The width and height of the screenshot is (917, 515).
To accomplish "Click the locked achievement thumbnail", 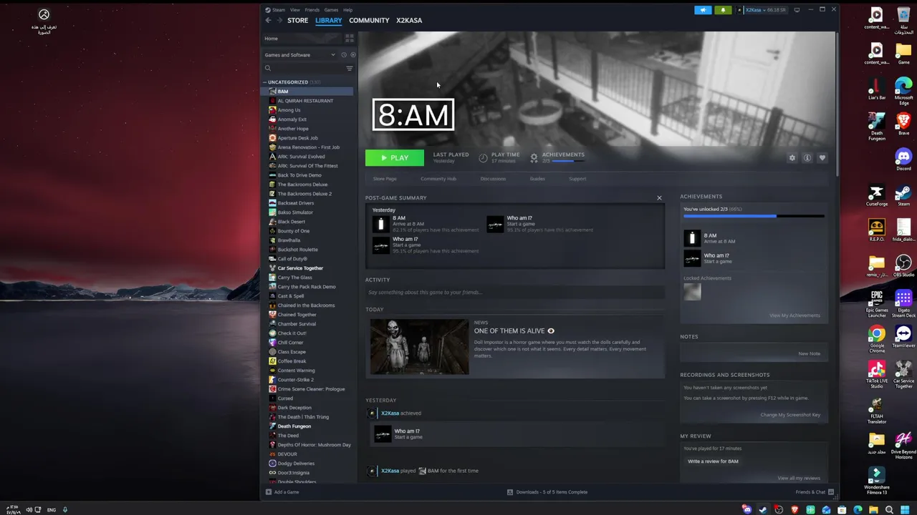I will [x=692, y=292].
